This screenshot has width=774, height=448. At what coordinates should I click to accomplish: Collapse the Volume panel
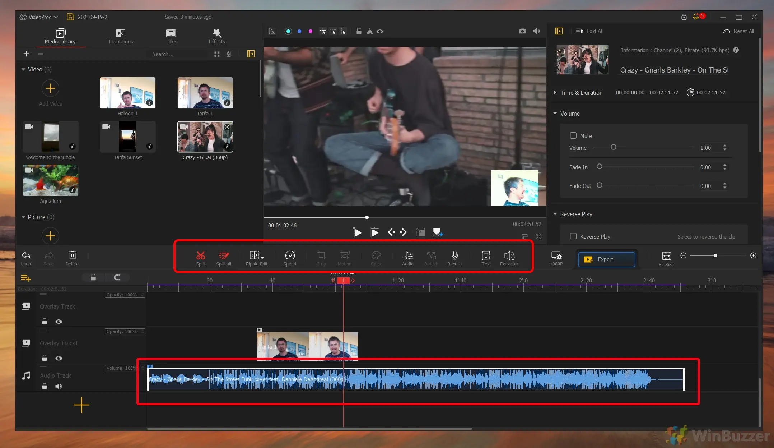pyautogui.click(x=555, y=113)
